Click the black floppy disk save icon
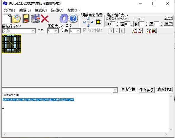The width and height of the screenshot is (175, 138). [26, 19]
